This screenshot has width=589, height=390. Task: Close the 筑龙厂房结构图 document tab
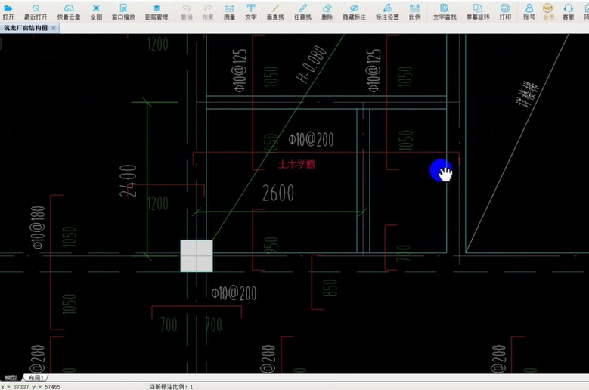[54, 28]
